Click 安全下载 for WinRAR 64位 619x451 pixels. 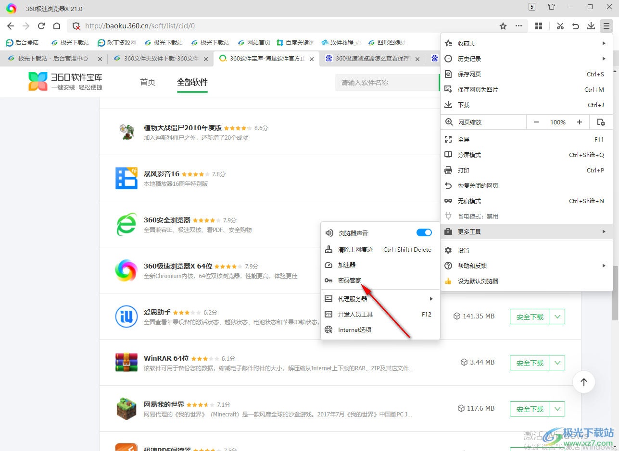tap(530, 363)
